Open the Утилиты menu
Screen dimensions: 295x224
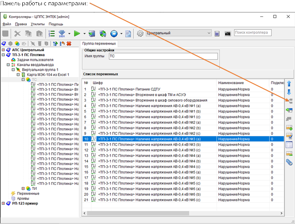click(37, 24)
